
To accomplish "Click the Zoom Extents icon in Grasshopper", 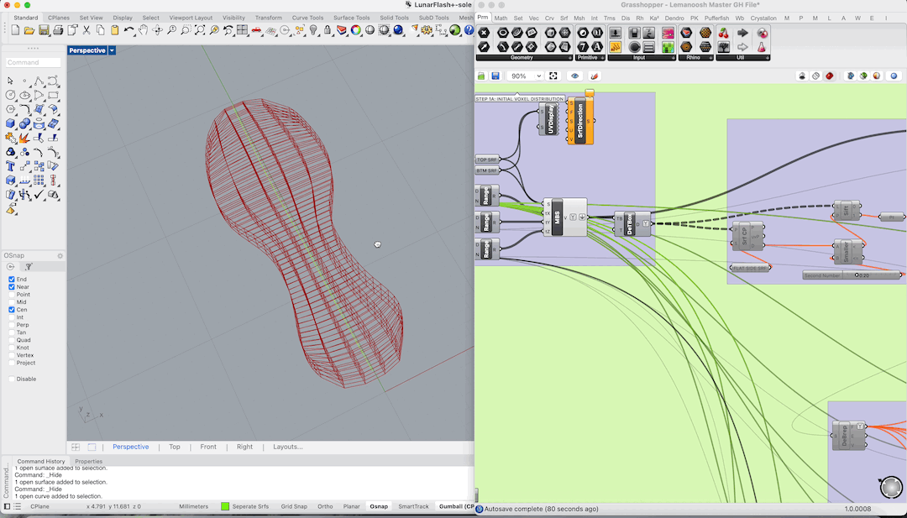I will pyautogui.click(x=553, y=76).
